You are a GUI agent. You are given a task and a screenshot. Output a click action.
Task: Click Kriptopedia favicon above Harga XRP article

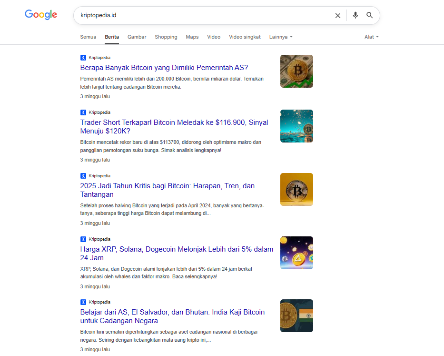83,239
